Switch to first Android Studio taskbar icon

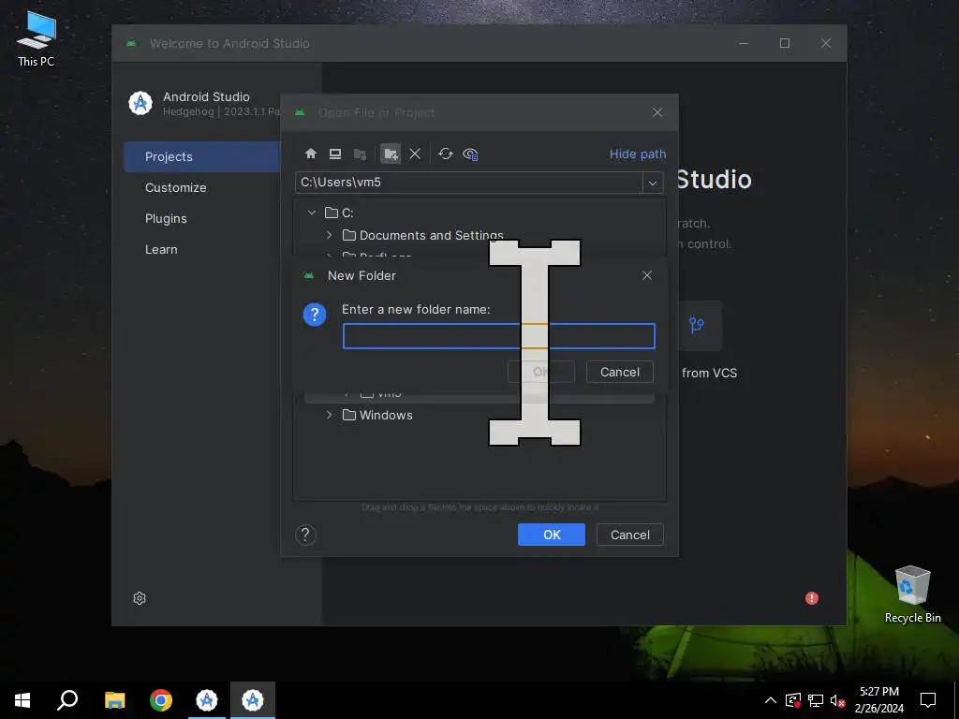pos(207,700)
